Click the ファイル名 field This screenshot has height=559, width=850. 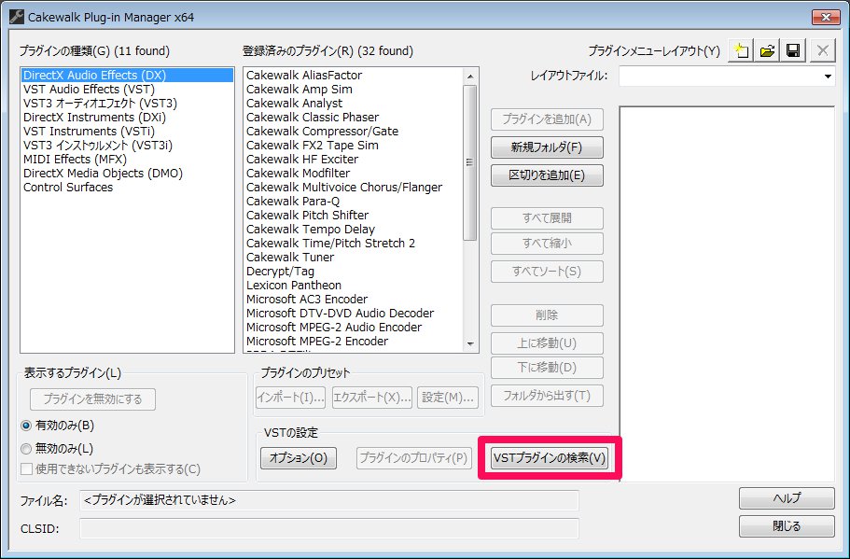329,500
